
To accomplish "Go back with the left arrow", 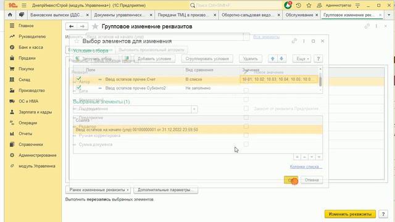I will coord(72,26).
